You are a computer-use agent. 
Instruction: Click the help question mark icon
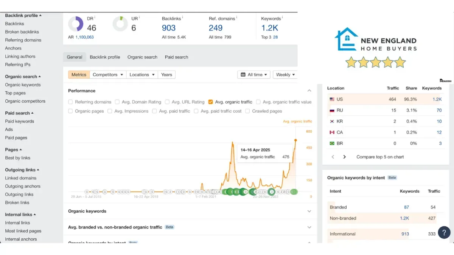coord(444,232)
